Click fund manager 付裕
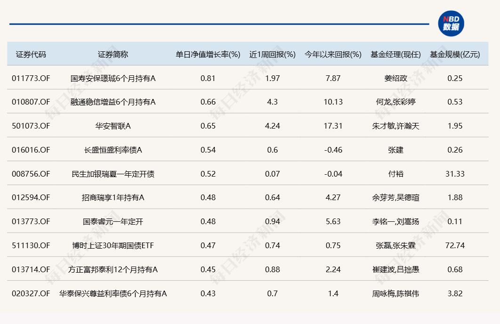Viewport: 500px width, 324px height. click(x=396, y=174)
